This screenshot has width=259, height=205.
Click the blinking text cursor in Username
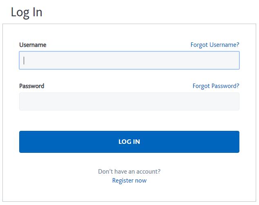point(24,60)
